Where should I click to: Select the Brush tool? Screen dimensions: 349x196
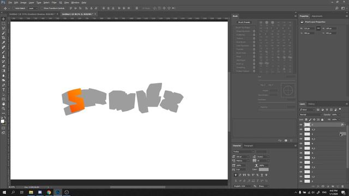click(x=3, y=52)
